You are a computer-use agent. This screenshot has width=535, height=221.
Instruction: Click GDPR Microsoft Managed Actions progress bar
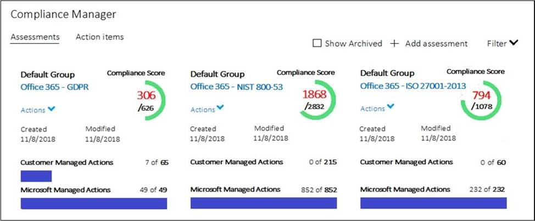[94, 203]
